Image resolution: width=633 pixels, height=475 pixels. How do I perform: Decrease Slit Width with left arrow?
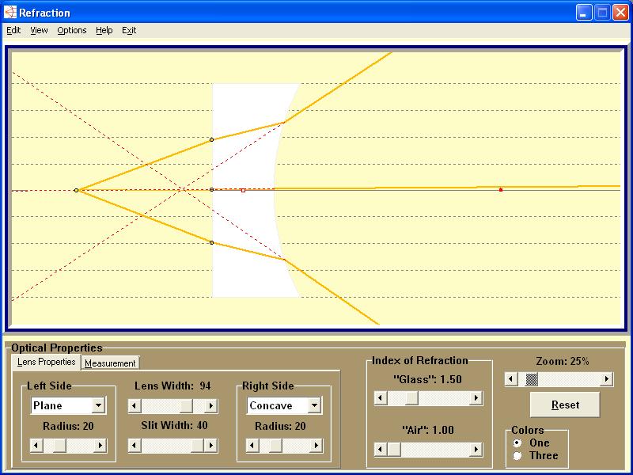coord(135,446)
